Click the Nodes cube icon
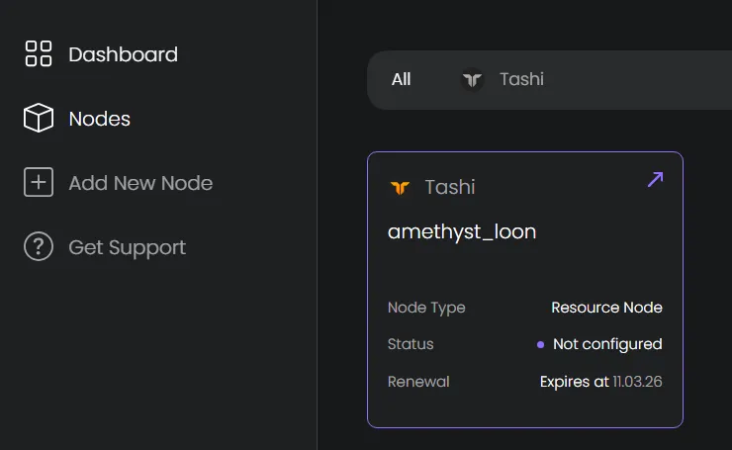Screen dimensions: 732x450 tap(39, 119)
